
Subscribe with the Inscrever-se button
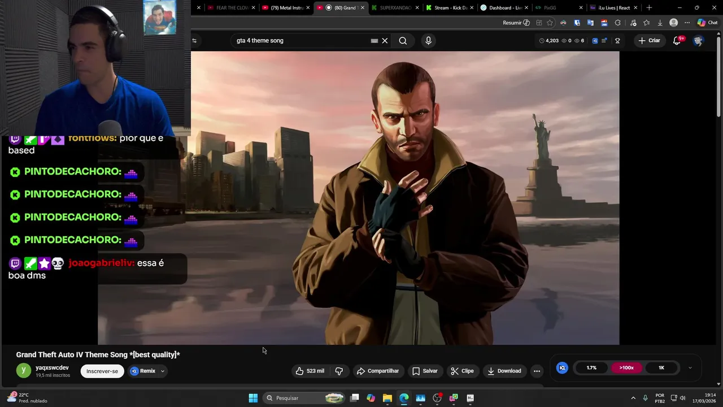coord(102,371)
